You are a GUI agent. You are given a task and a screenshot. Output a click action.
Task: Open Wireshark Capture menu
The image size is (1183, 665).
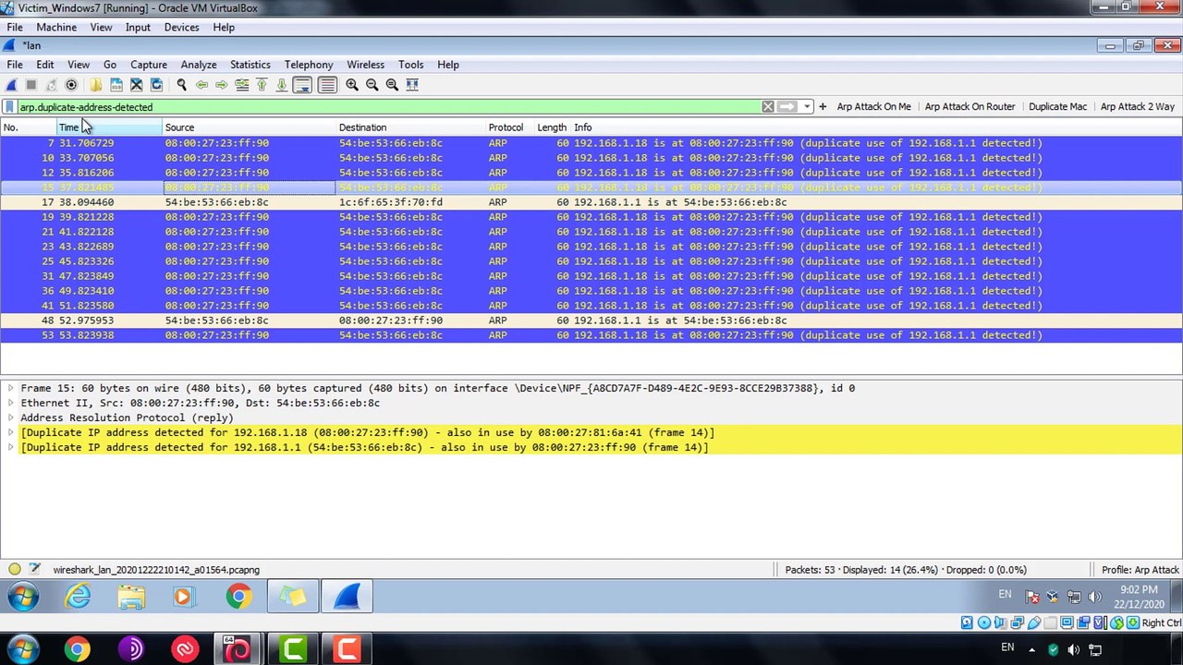[x=149, y=65]
